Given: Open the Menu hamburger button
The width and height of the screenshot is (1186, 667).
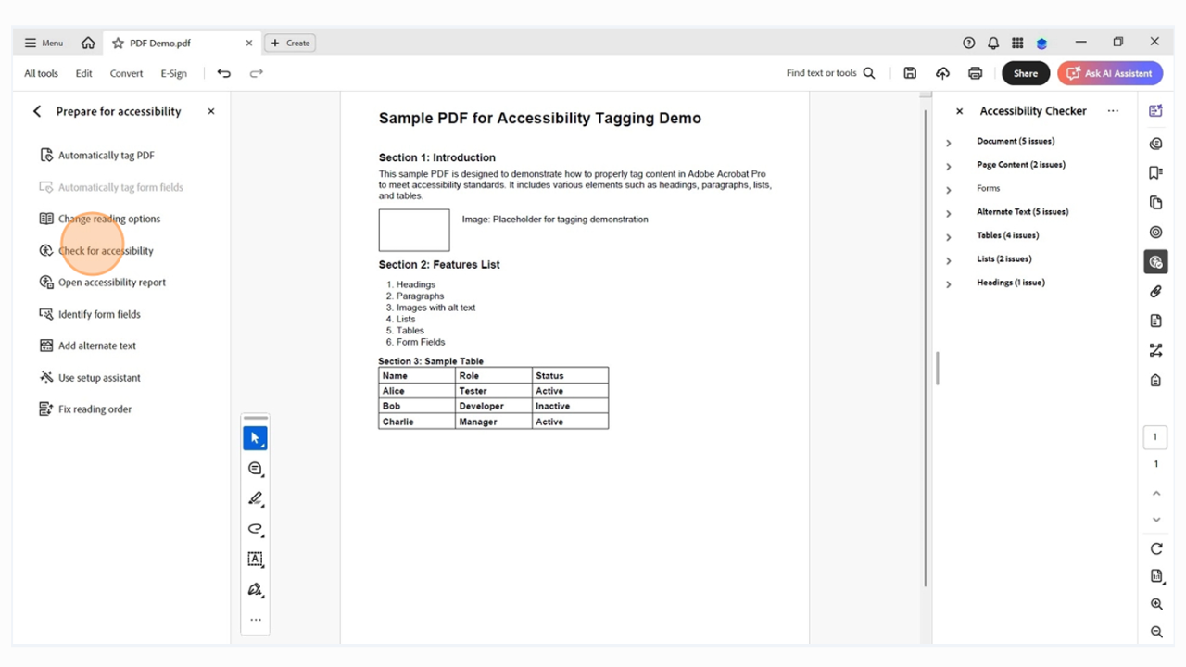Looking at the screenshot, I should coord(44,43).
